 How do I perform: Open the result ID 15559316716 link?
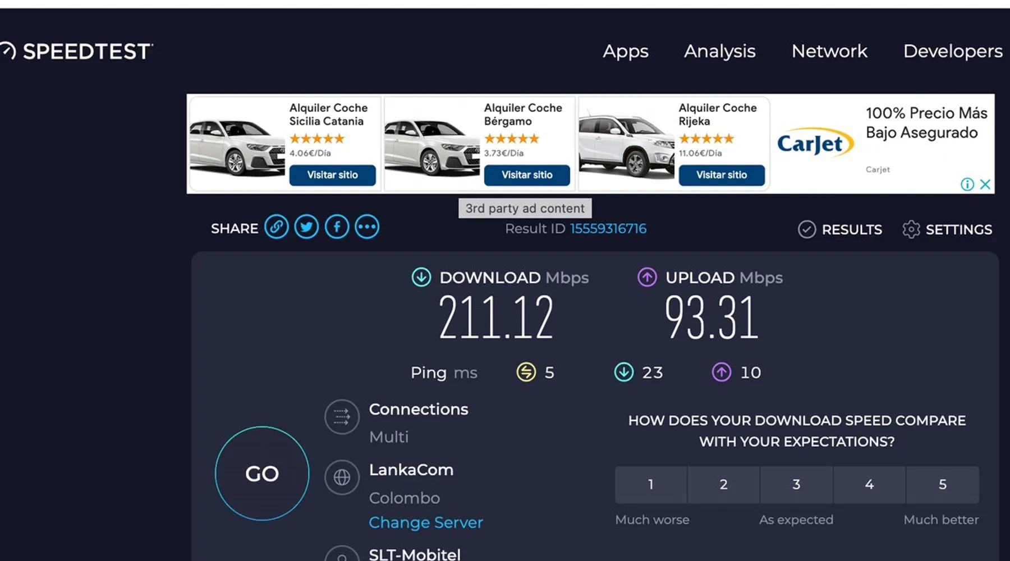coord(608,229)
